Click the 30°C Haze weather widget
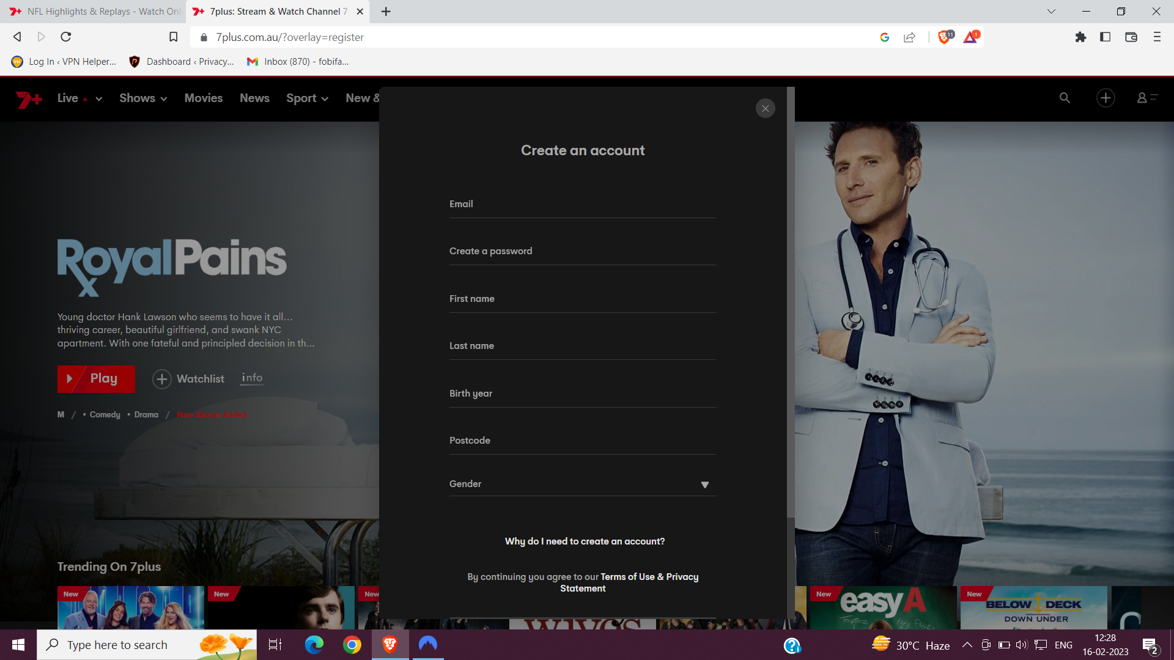This screenshot has height=660, width=1174. click(x=911, y=645)
